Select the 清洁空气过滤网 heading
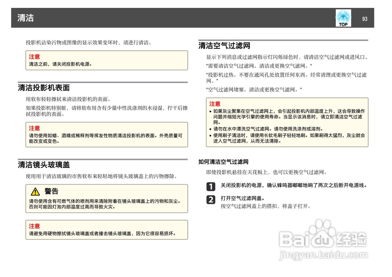 point(224,46)
